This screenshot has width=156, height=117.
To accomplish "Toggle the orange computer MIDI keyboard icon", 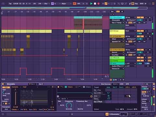I will (133, 4).
